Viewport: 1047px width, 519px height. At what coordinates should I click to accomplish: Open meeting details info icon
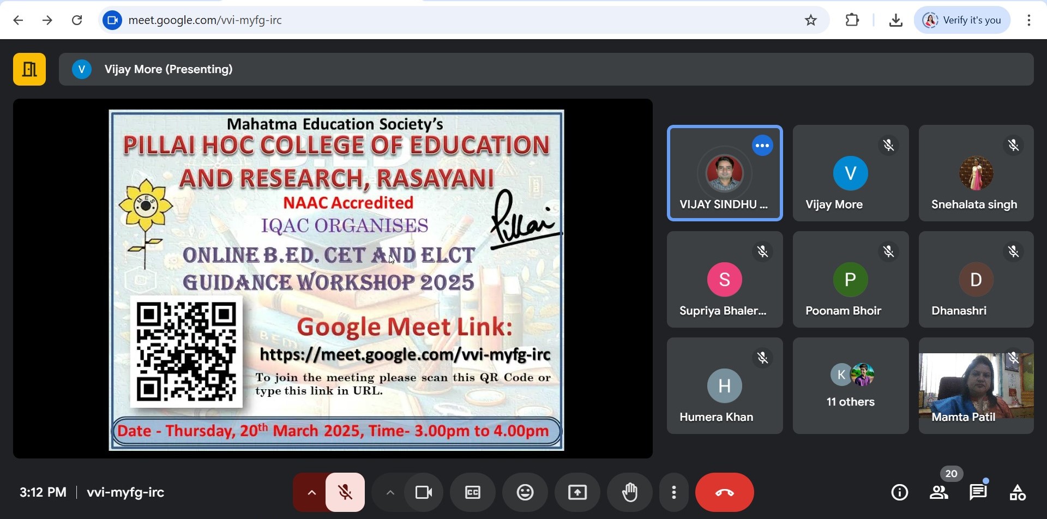coord(900,493)
